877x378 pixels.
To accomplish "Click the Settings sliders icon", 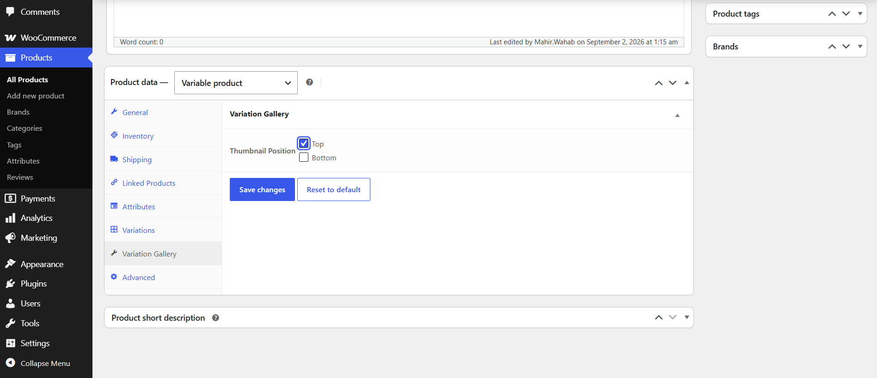I will (10, 343).
